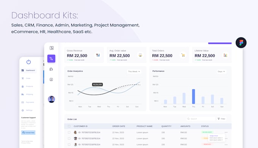Click the Gross Revenue RM 22,500 value
Image resolution: width=258 pixels, height=148 pixels.
tap(77, 56)
